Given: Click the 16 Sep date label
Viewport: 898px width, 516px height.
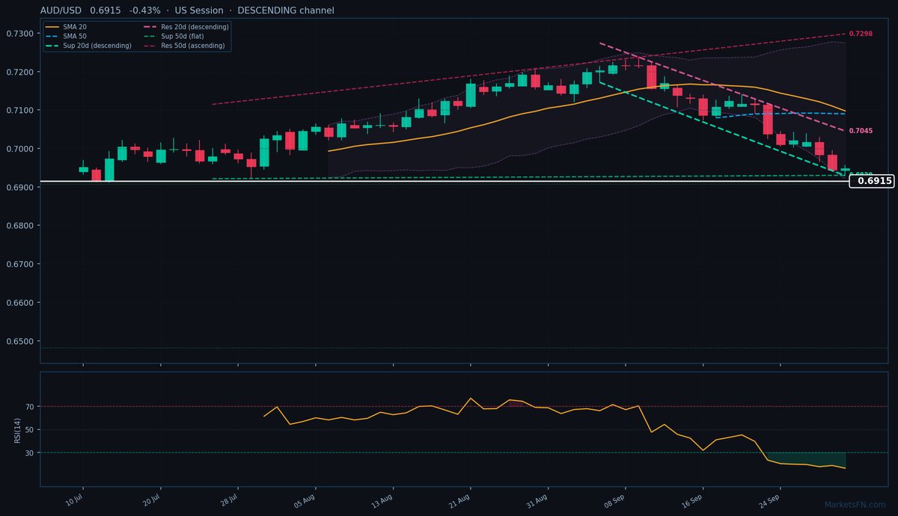Looking at the screenshot, I should click(x=693, y=500).
